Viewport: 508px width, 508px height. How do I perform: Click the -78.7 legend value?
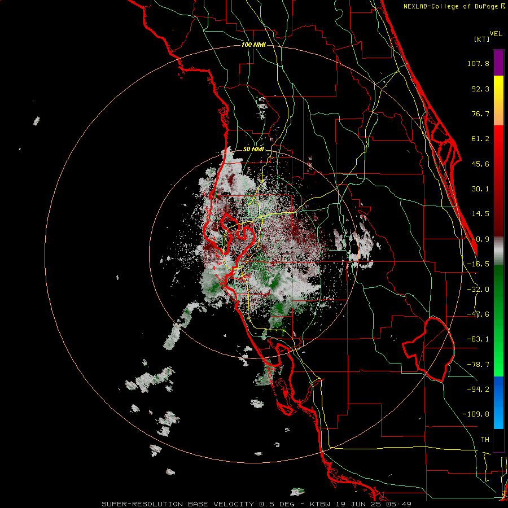478,365
